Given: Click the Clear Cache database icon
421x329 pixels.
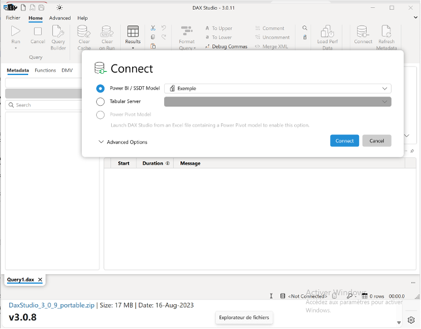Looking at the screenshot, I should (x=84, y=31).
